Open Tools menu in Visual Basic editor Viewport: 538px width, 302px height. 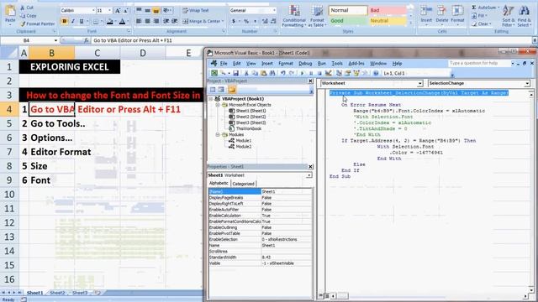point(337,64)
